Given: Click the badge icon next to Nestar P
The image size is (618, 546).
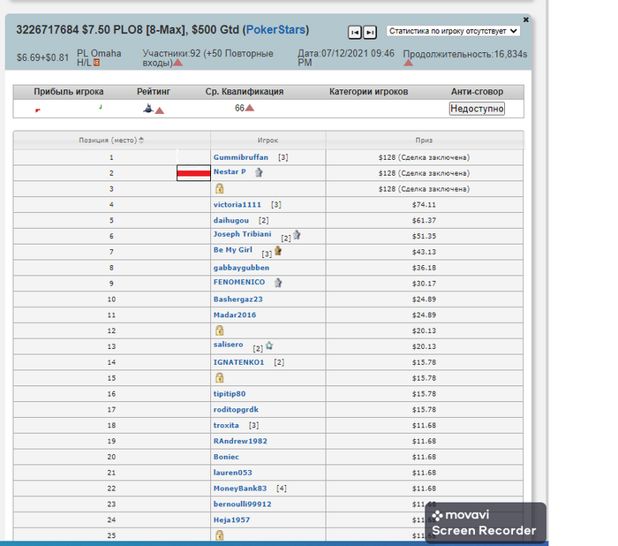Looking at the screenshot, I should (259, 172).
